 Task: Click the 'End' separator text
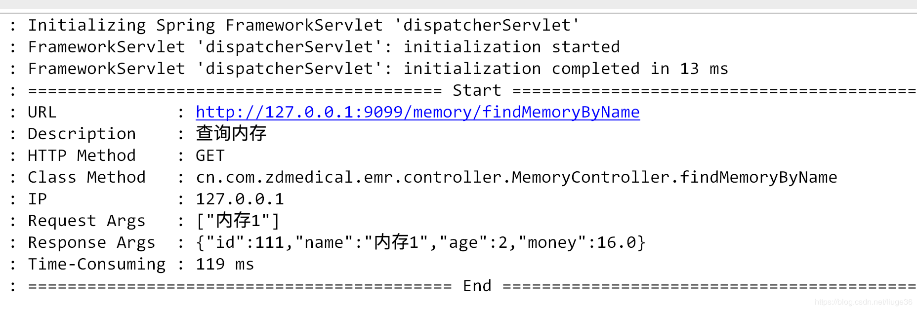(x=477, y=286)
